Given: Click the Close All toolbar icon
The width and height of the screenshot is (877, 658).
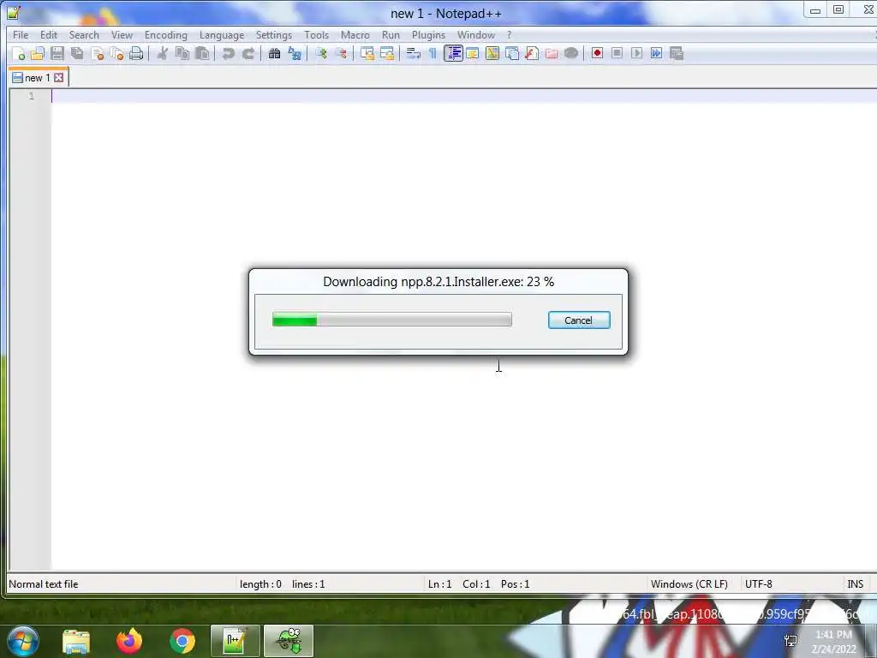Looking at the screenshot, I should pyautogui.click(x=116, y=54).
